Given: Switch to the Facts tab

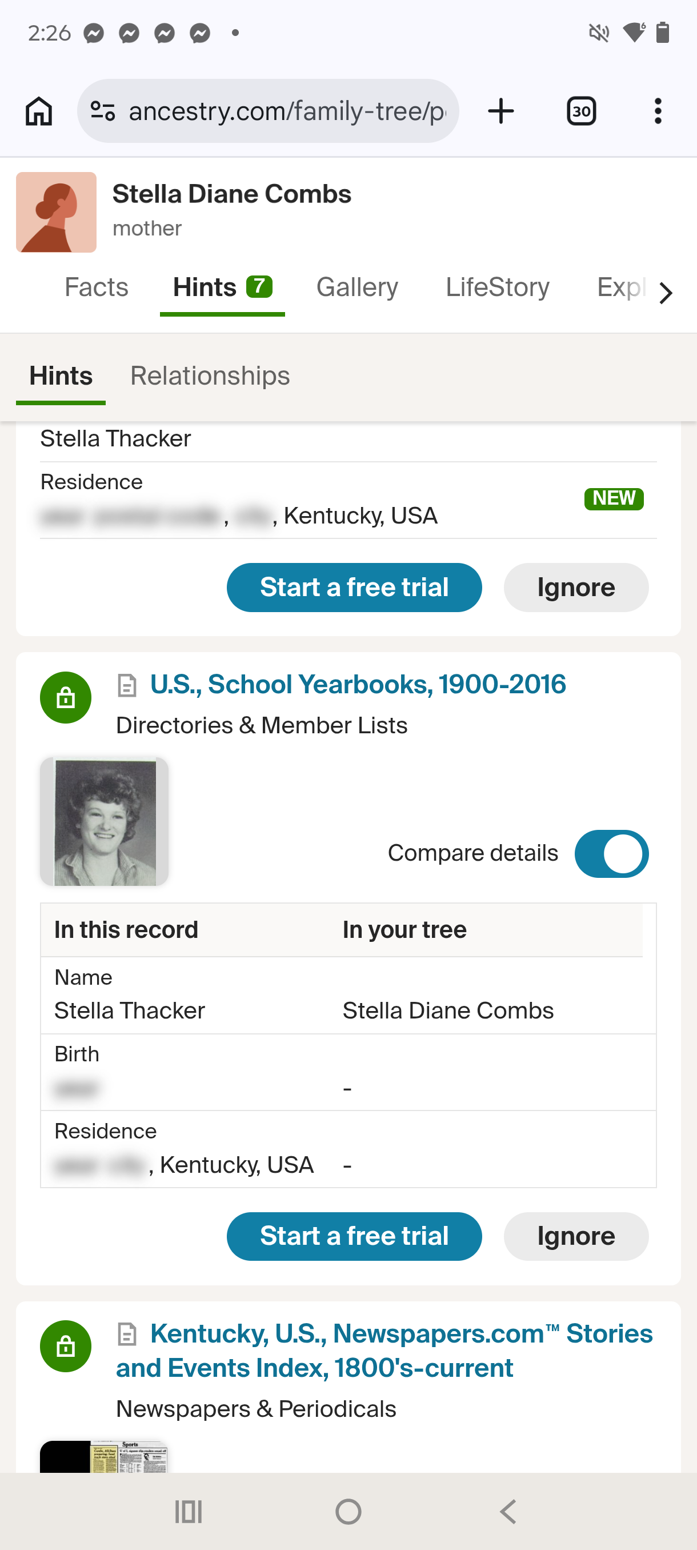Looking at the screenshot, I should point(96,287).
